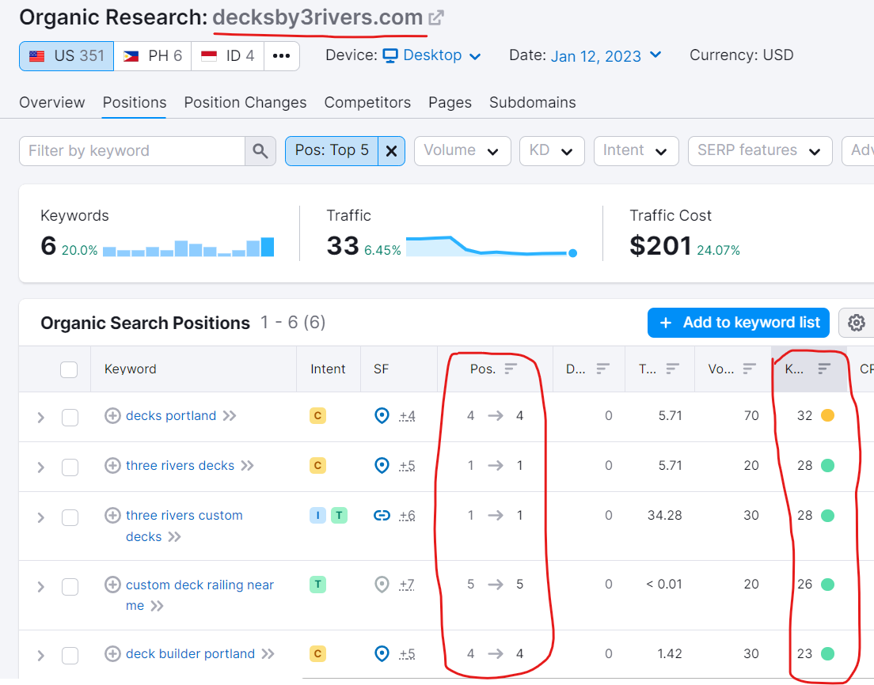
Task: Switch to the Position Changes tab
Action: point(245,102)
